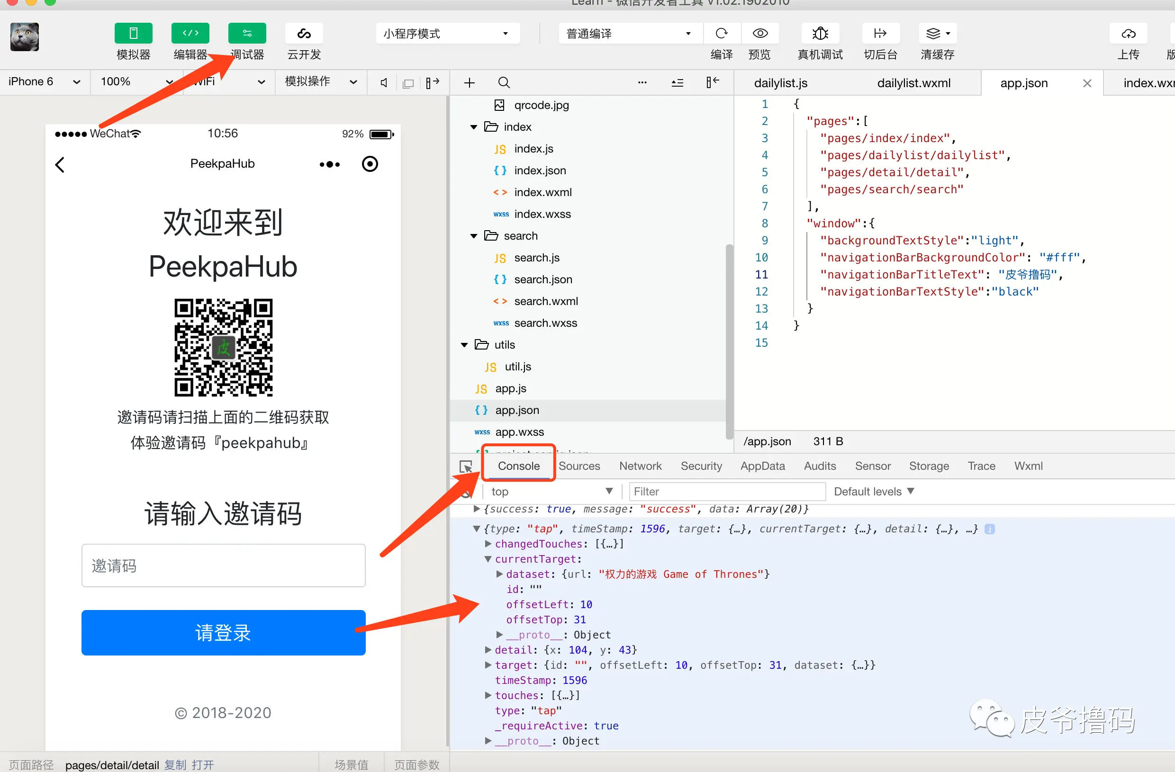The height and width of the screenshot is (772, 1175).
Task: Expand the dataset url entry
Action: 500,574
